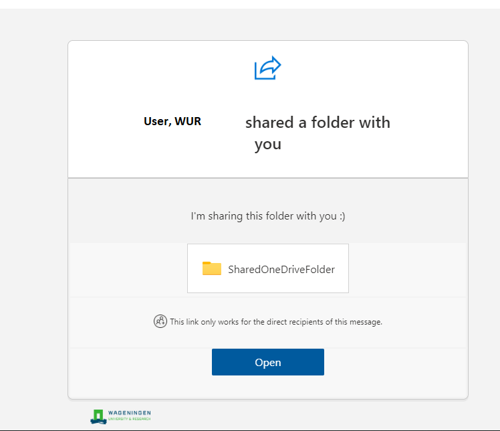The height and width of the screenshot is (431, 500).
Task: Click the 'shared a folder with' heading
Action: (x=318, y=122)
